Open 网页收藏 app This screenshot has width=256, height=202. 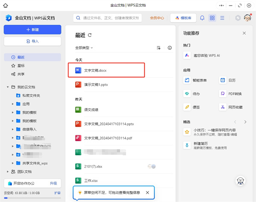pos(231,107)
